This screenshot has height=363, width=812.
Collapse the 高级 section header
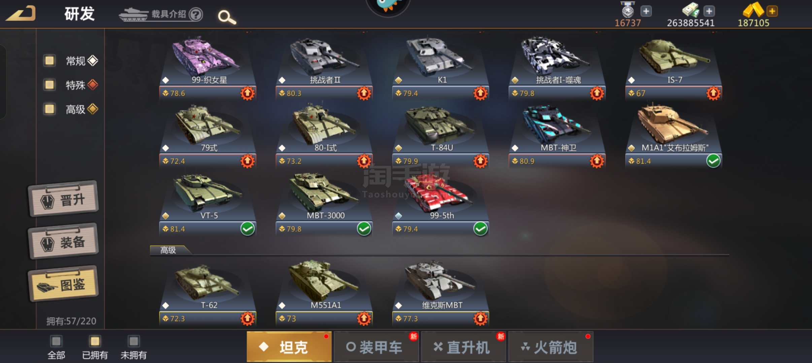(x=170, y=250)
